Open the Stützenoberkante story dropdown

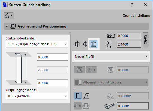pos(37,44)
